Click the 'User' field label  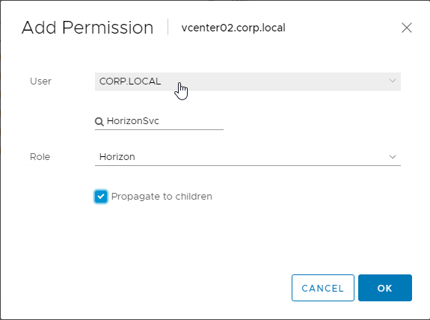[40, 81]
